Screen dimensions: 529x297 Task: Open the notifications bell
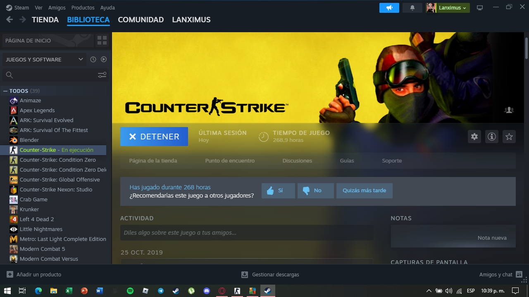412,8
